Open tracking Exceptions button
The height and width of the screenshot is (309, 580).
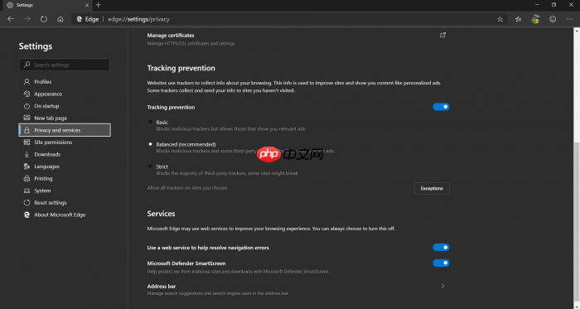pyautogui.click(x=432, y=189)
